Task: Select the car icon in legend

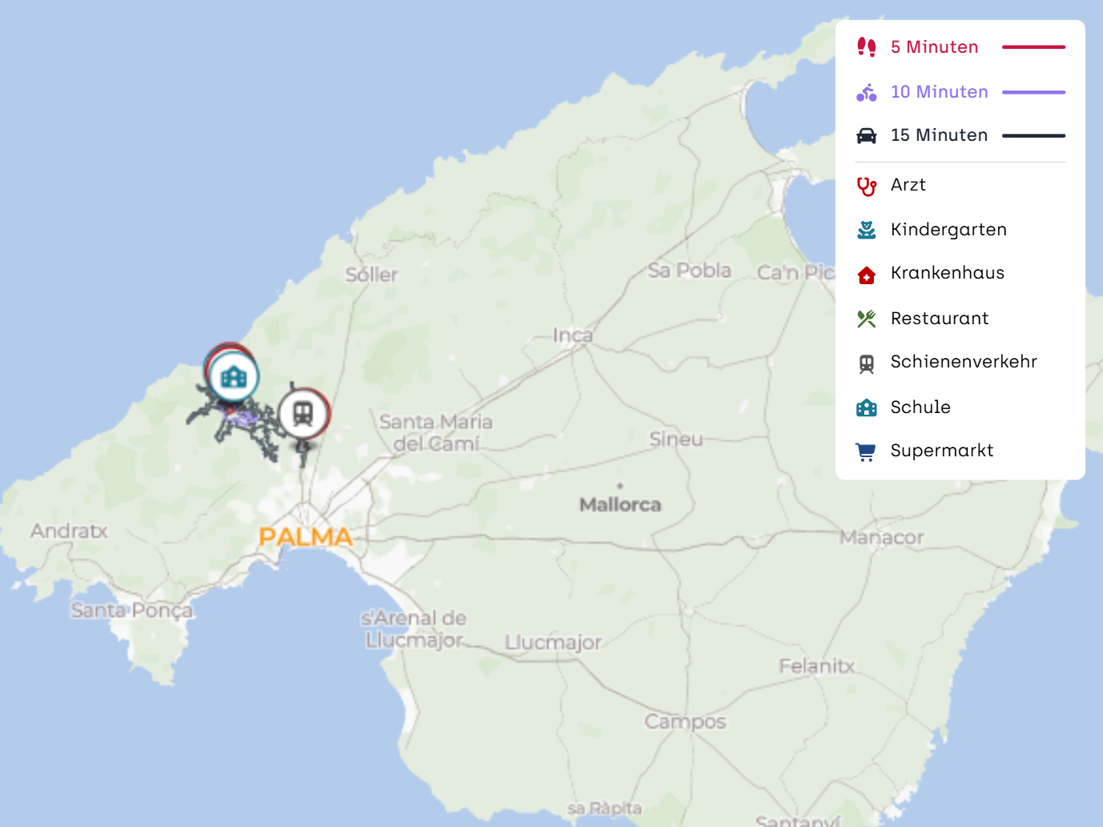Action: click(866, 135)
